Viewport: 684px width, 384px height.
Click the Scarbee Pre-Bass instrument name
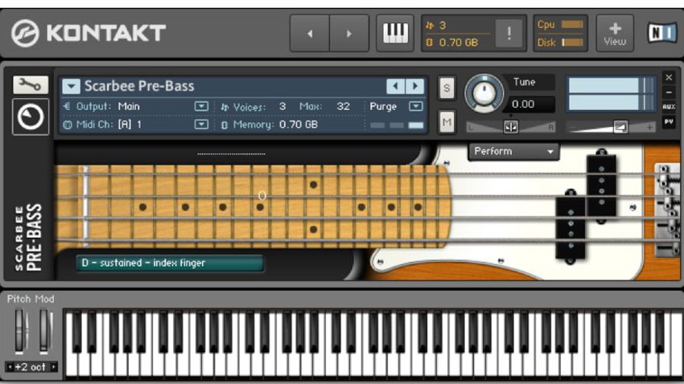139,86
